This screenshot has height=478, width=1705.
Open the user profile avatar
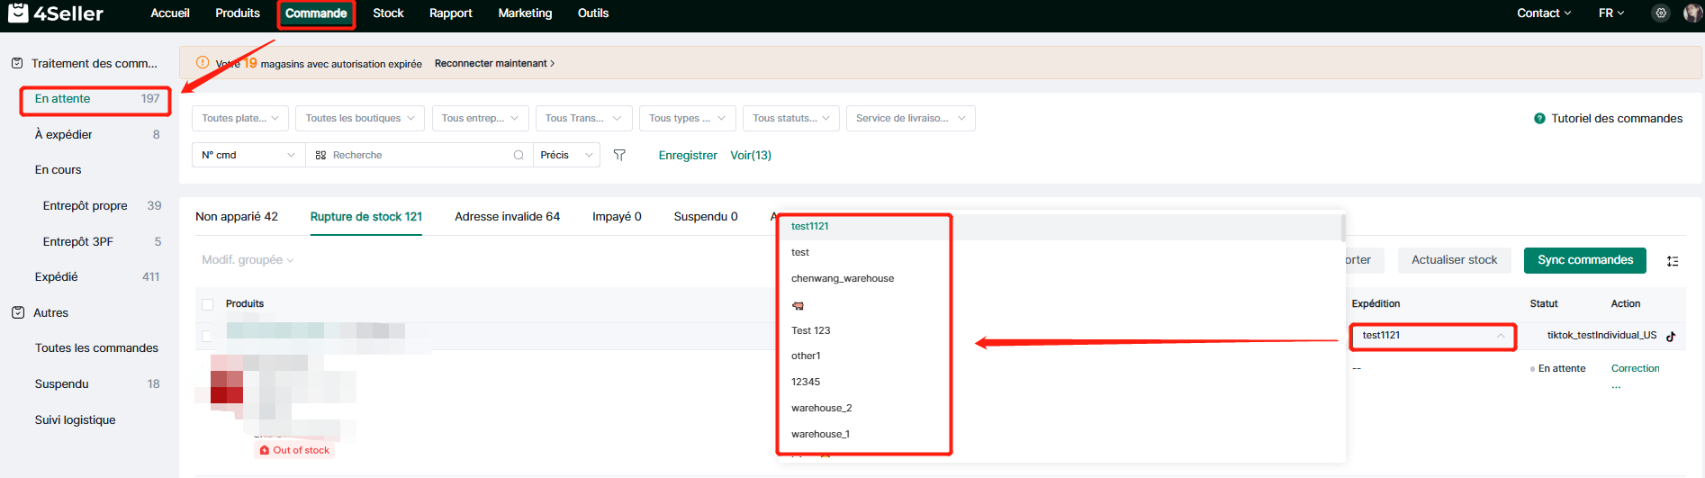coord(1692,13)
